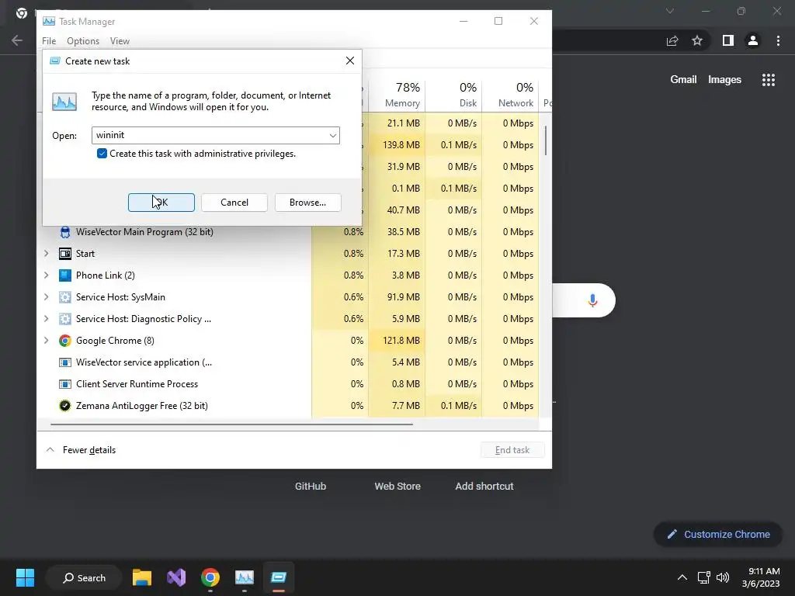Open the Web Store shortcut

tap(397, 486)
